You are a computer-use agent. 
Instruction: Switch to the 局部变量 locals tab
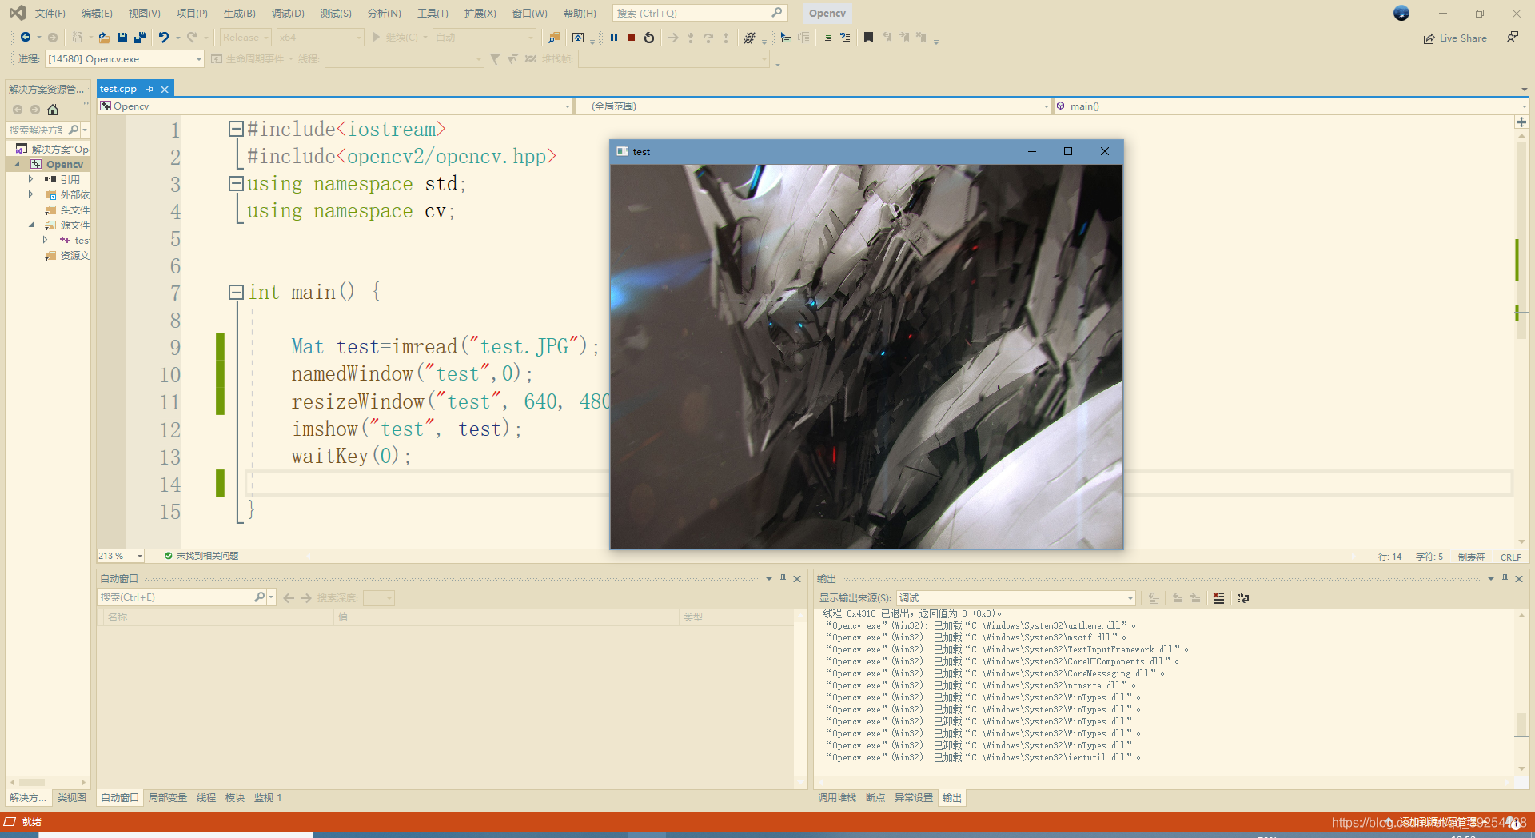168,797
